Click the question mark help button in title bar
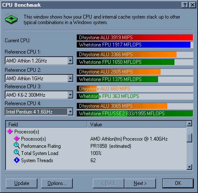Viewport: 198px width, 193px height. coord(185,5)
